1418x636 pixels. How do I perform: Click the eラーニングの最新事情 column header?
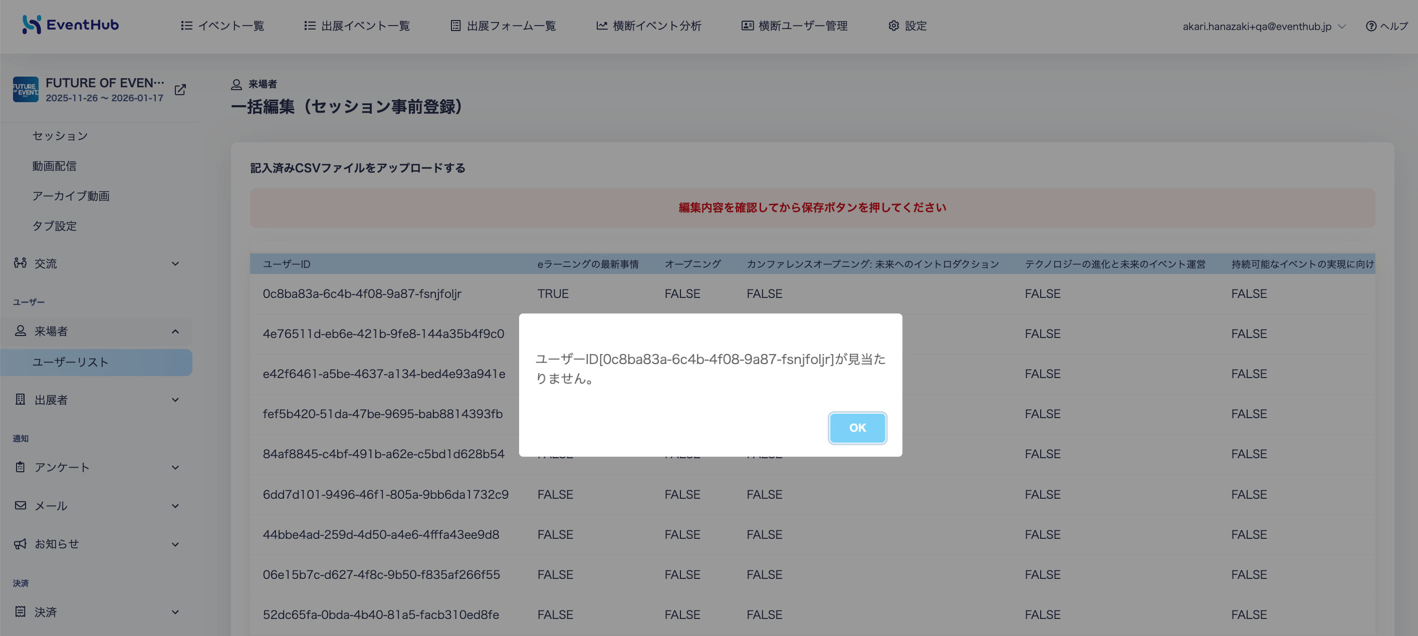pos(588,264)
